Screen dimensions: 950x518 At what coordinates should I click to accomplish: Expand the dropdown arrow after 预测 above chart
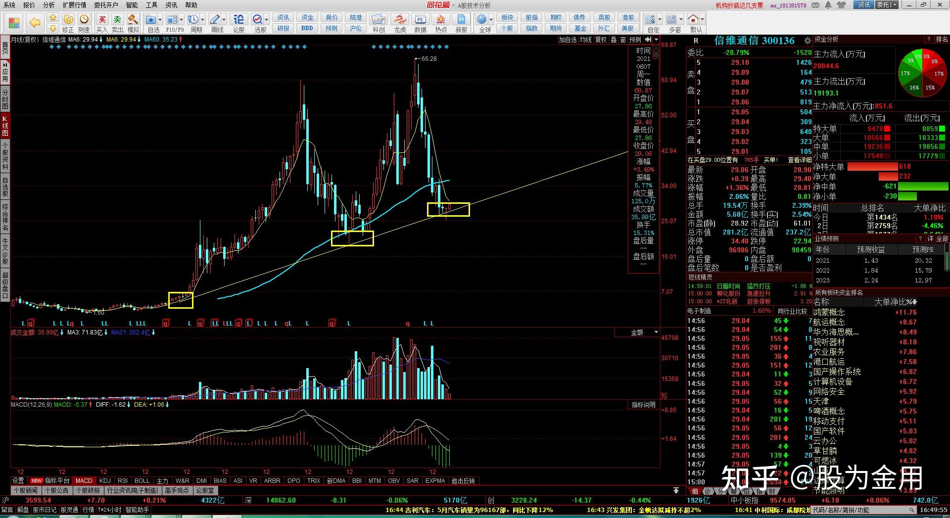[656, 40]
